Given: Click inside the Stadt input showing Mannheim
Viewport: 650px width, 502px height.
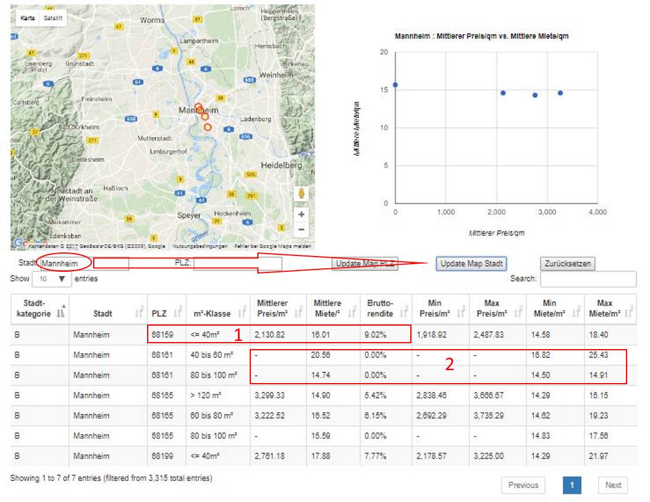Looking at the screenshot, I should (x=66, y=264).
